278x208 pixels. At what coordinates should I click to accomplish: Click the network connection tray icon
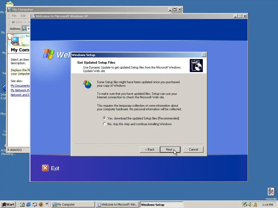245,204
